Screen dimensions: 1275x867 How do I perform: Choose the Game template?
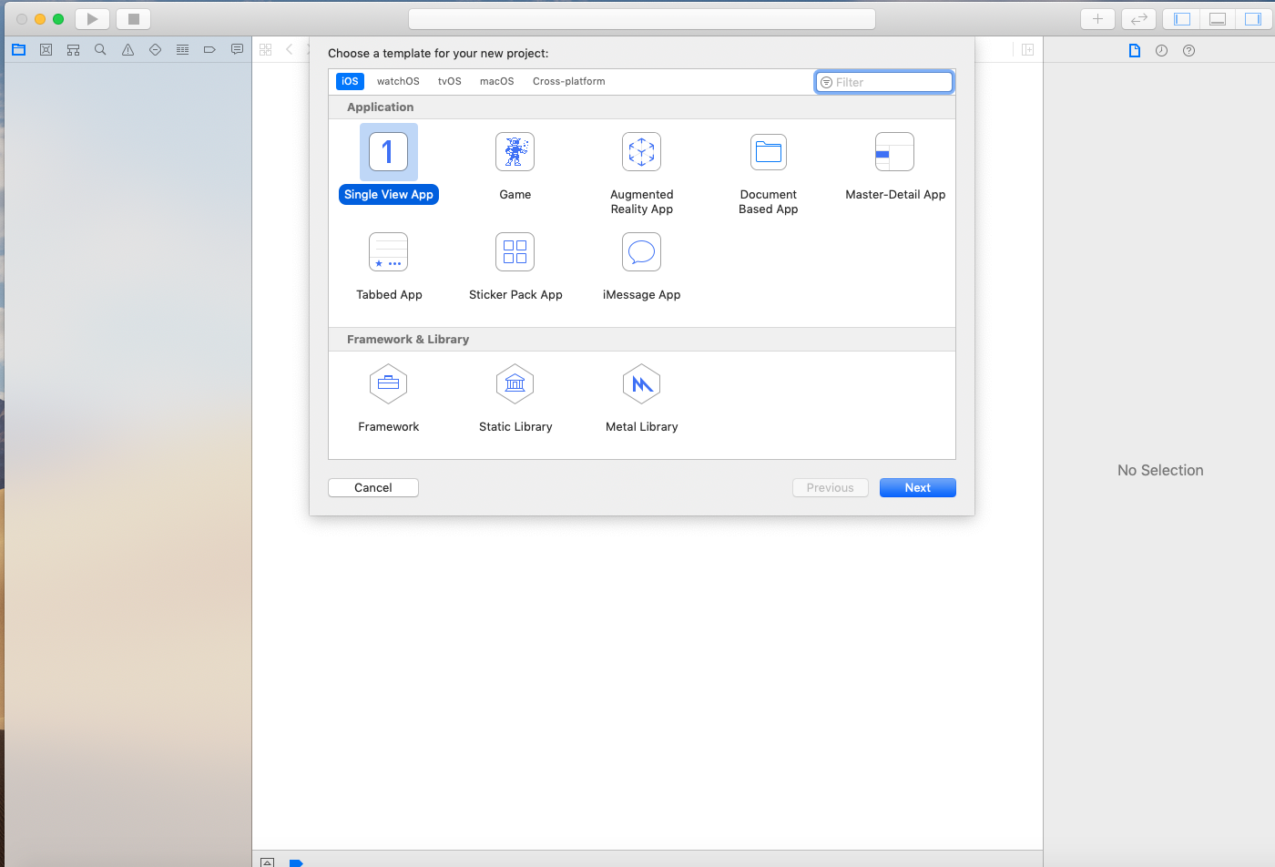(515, 165)
